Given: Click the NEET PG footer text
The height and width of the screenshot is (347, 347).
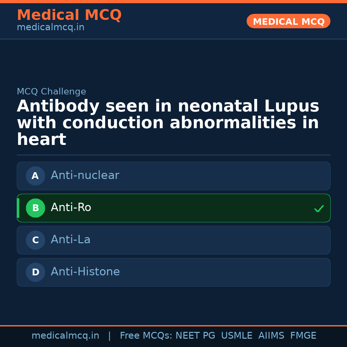Looking at the screenshot, I should pyautogui.click(x=195, y=336).
